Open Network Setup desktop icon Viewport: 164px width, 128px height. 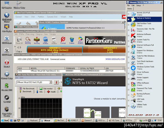click(7, 75)
